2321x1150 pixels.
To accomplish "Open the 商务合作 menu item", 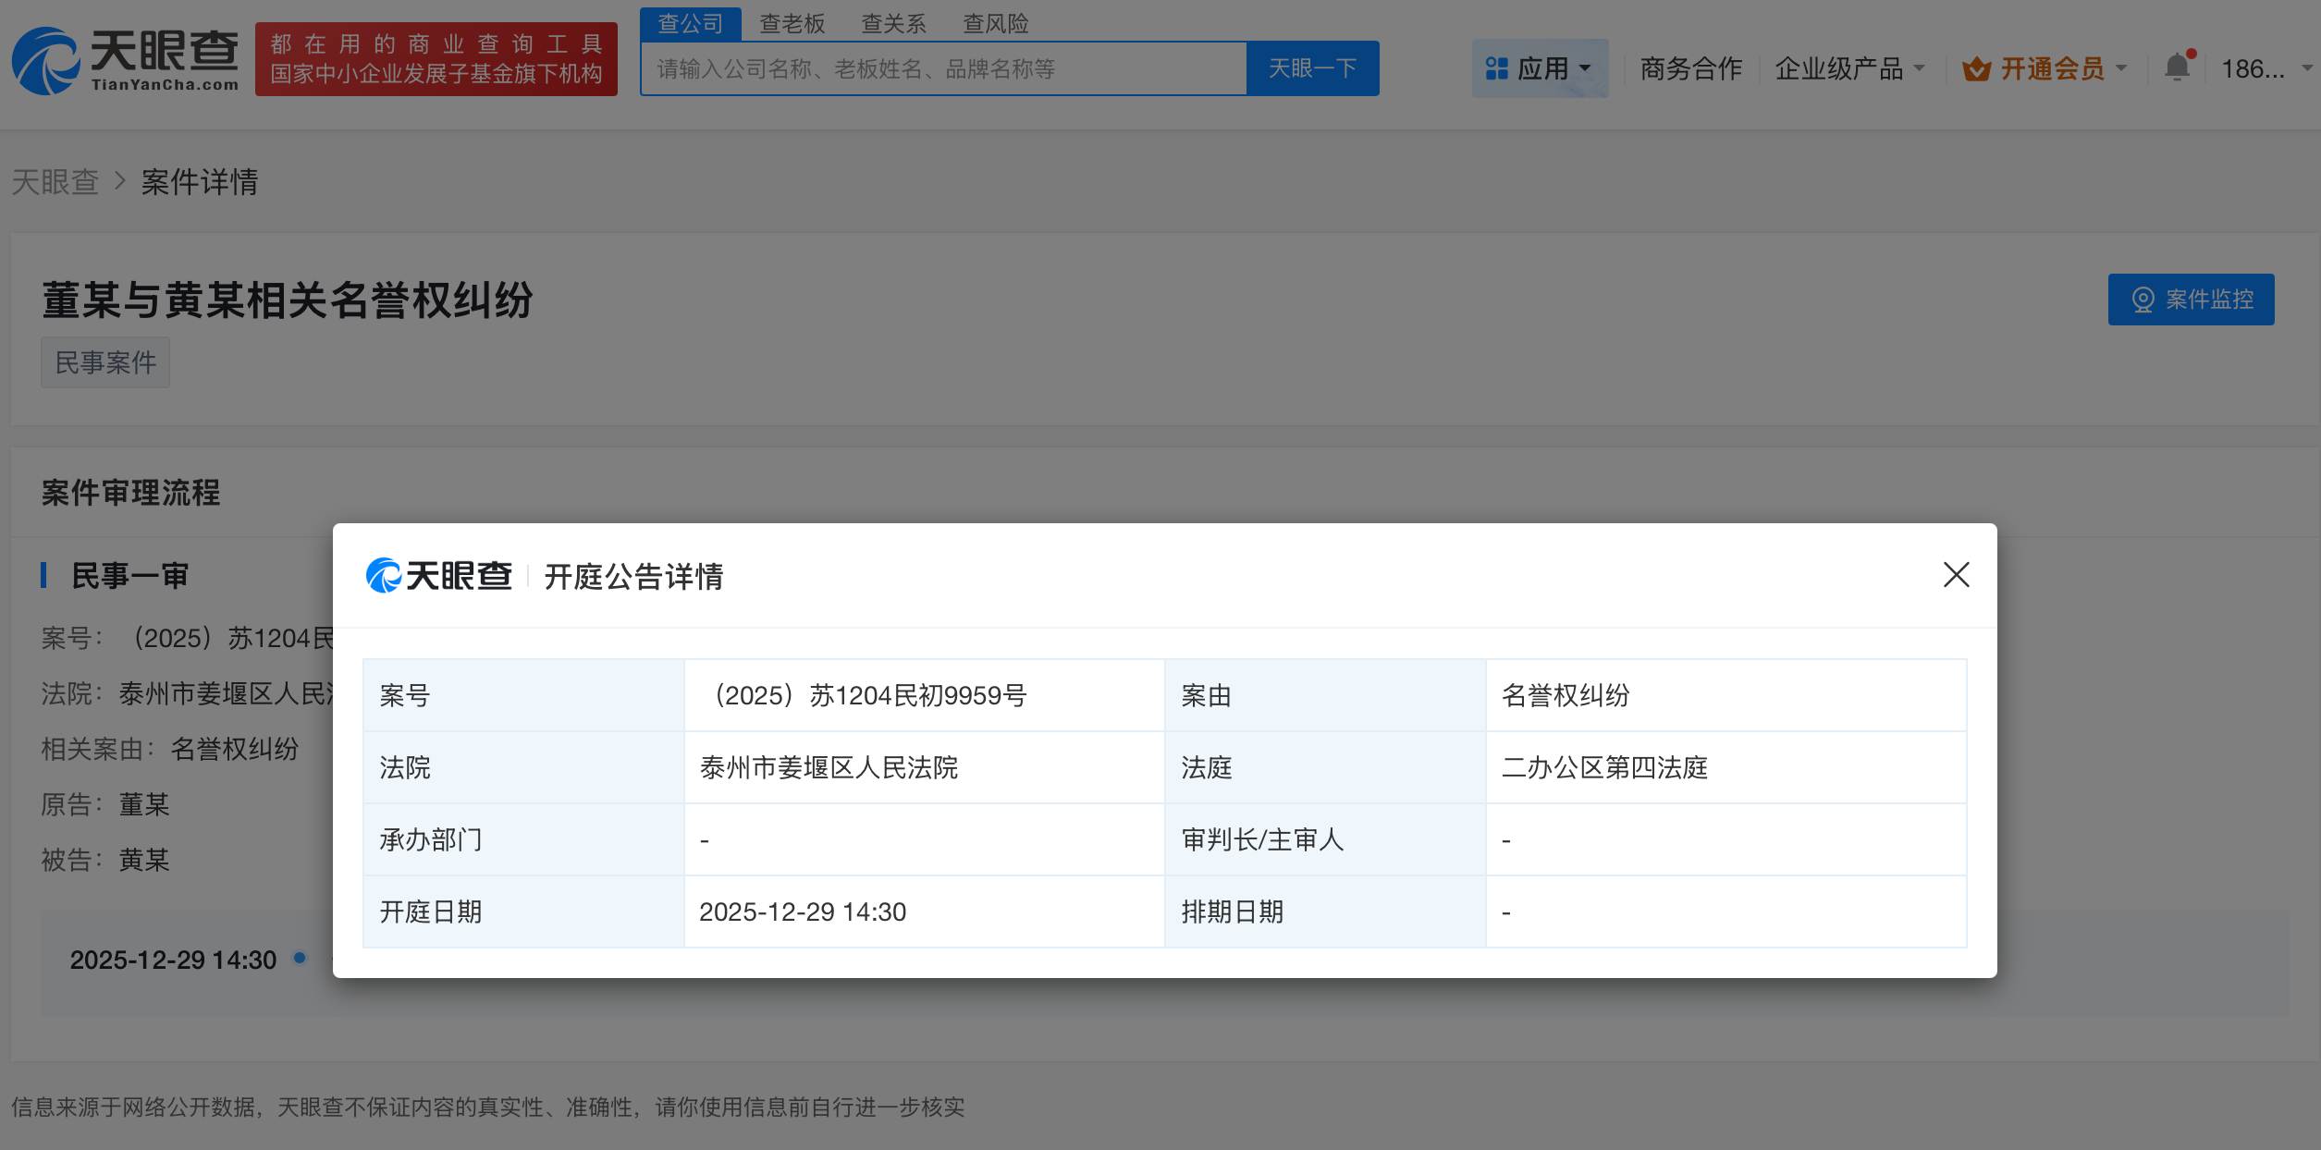I will [x=1689, y=67].
